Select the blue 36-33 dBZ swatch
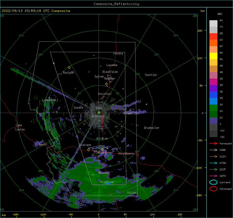Image resolution: width=233 pixels, height=218 pixels. tap(213, 95)
